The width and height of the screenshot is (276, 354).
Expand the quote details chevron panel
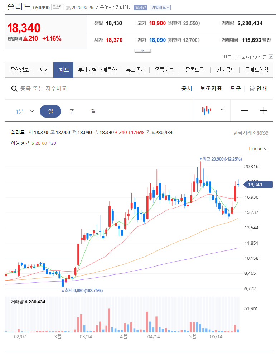coord(143,51)
